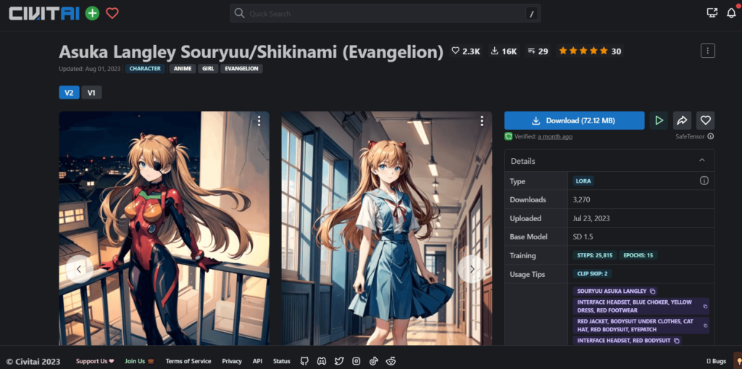
Task: Toggle like heart next to share button
Action: (705, 120)
